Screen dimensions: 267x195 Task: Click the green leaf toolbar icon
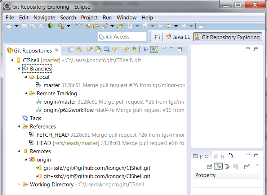(50, 26)
